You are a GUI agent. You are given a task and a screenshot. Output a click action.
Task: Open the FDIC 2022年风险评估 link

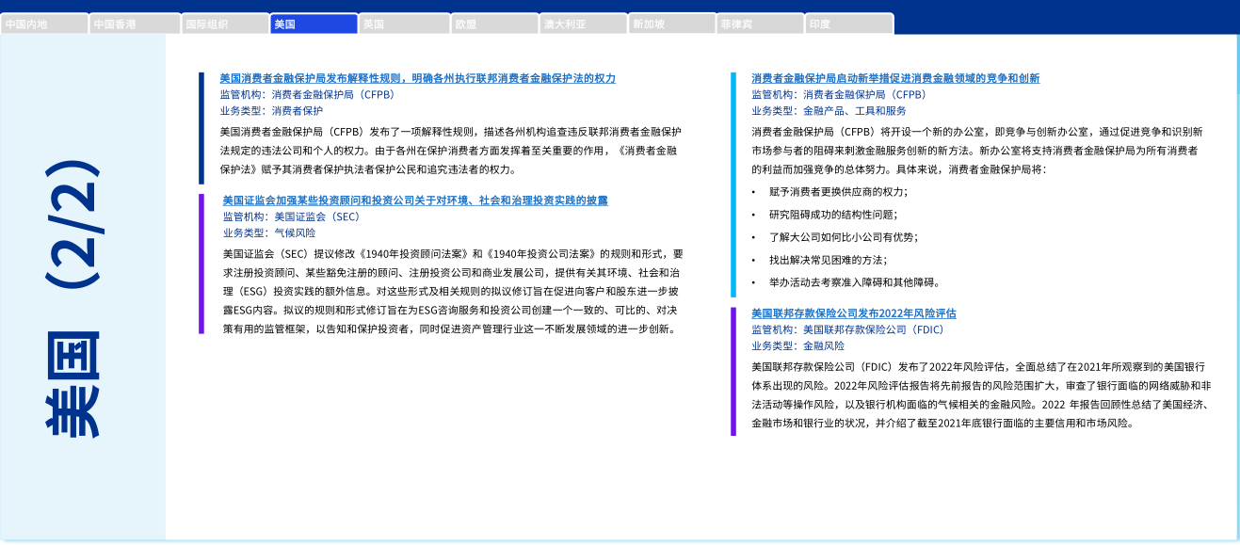pyautogui.click(x=853, y=313)
